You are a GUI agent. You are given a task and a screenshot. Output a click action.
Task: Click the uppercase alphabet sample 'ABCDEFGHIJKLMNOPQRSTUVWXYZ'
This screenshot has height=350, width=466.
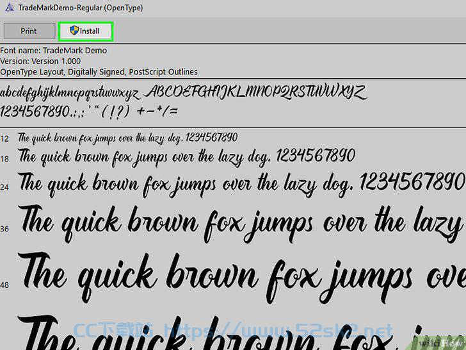255,92
